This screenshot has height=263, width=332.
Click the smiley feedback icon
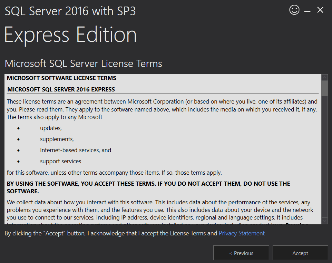coord(294,10)
